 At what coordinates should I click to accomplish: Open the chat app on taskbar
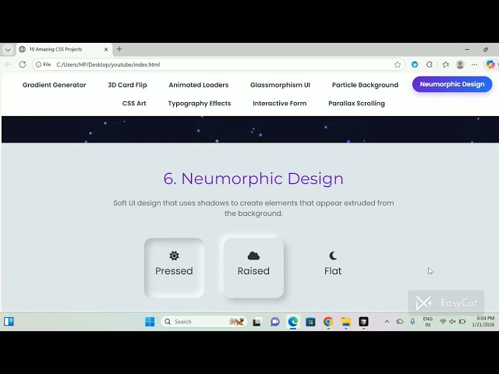click(x=275, y=322)
